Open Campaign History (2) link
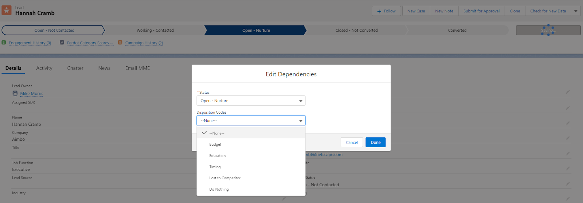 (144, 43)
